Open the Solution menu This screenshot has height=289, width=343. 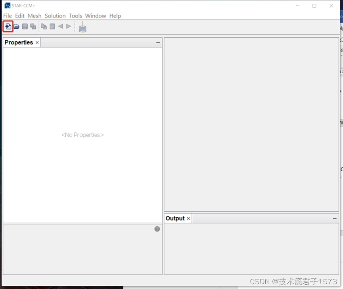click(x=55, y=16)
